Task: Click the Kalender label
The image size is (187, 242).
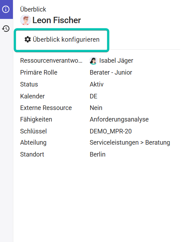Action: click(33, 96)
